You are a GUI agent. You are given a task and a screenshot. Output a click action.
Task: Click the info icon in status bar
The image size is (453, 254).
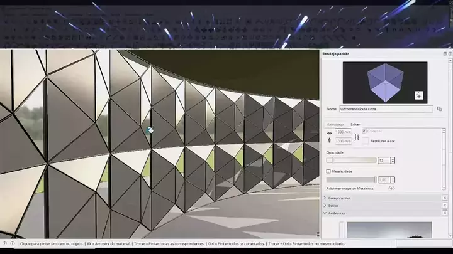[x=13, y=242]
